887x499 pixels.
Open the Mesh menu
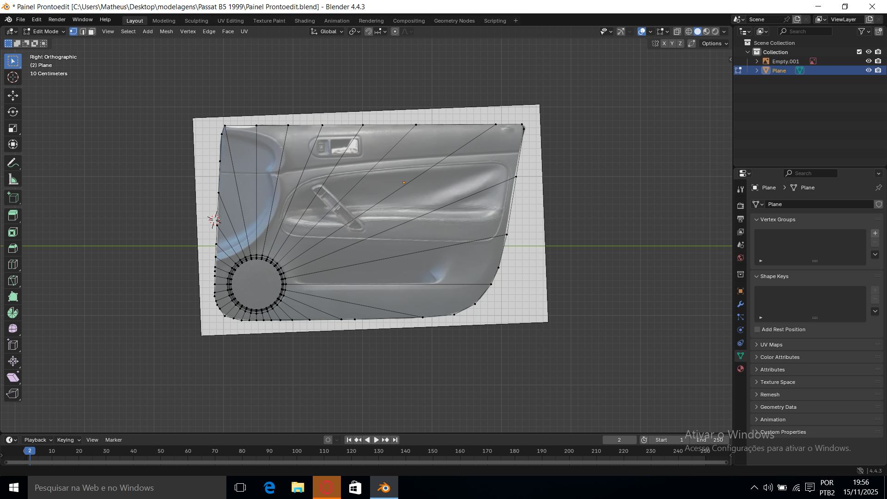click(166, 31)
